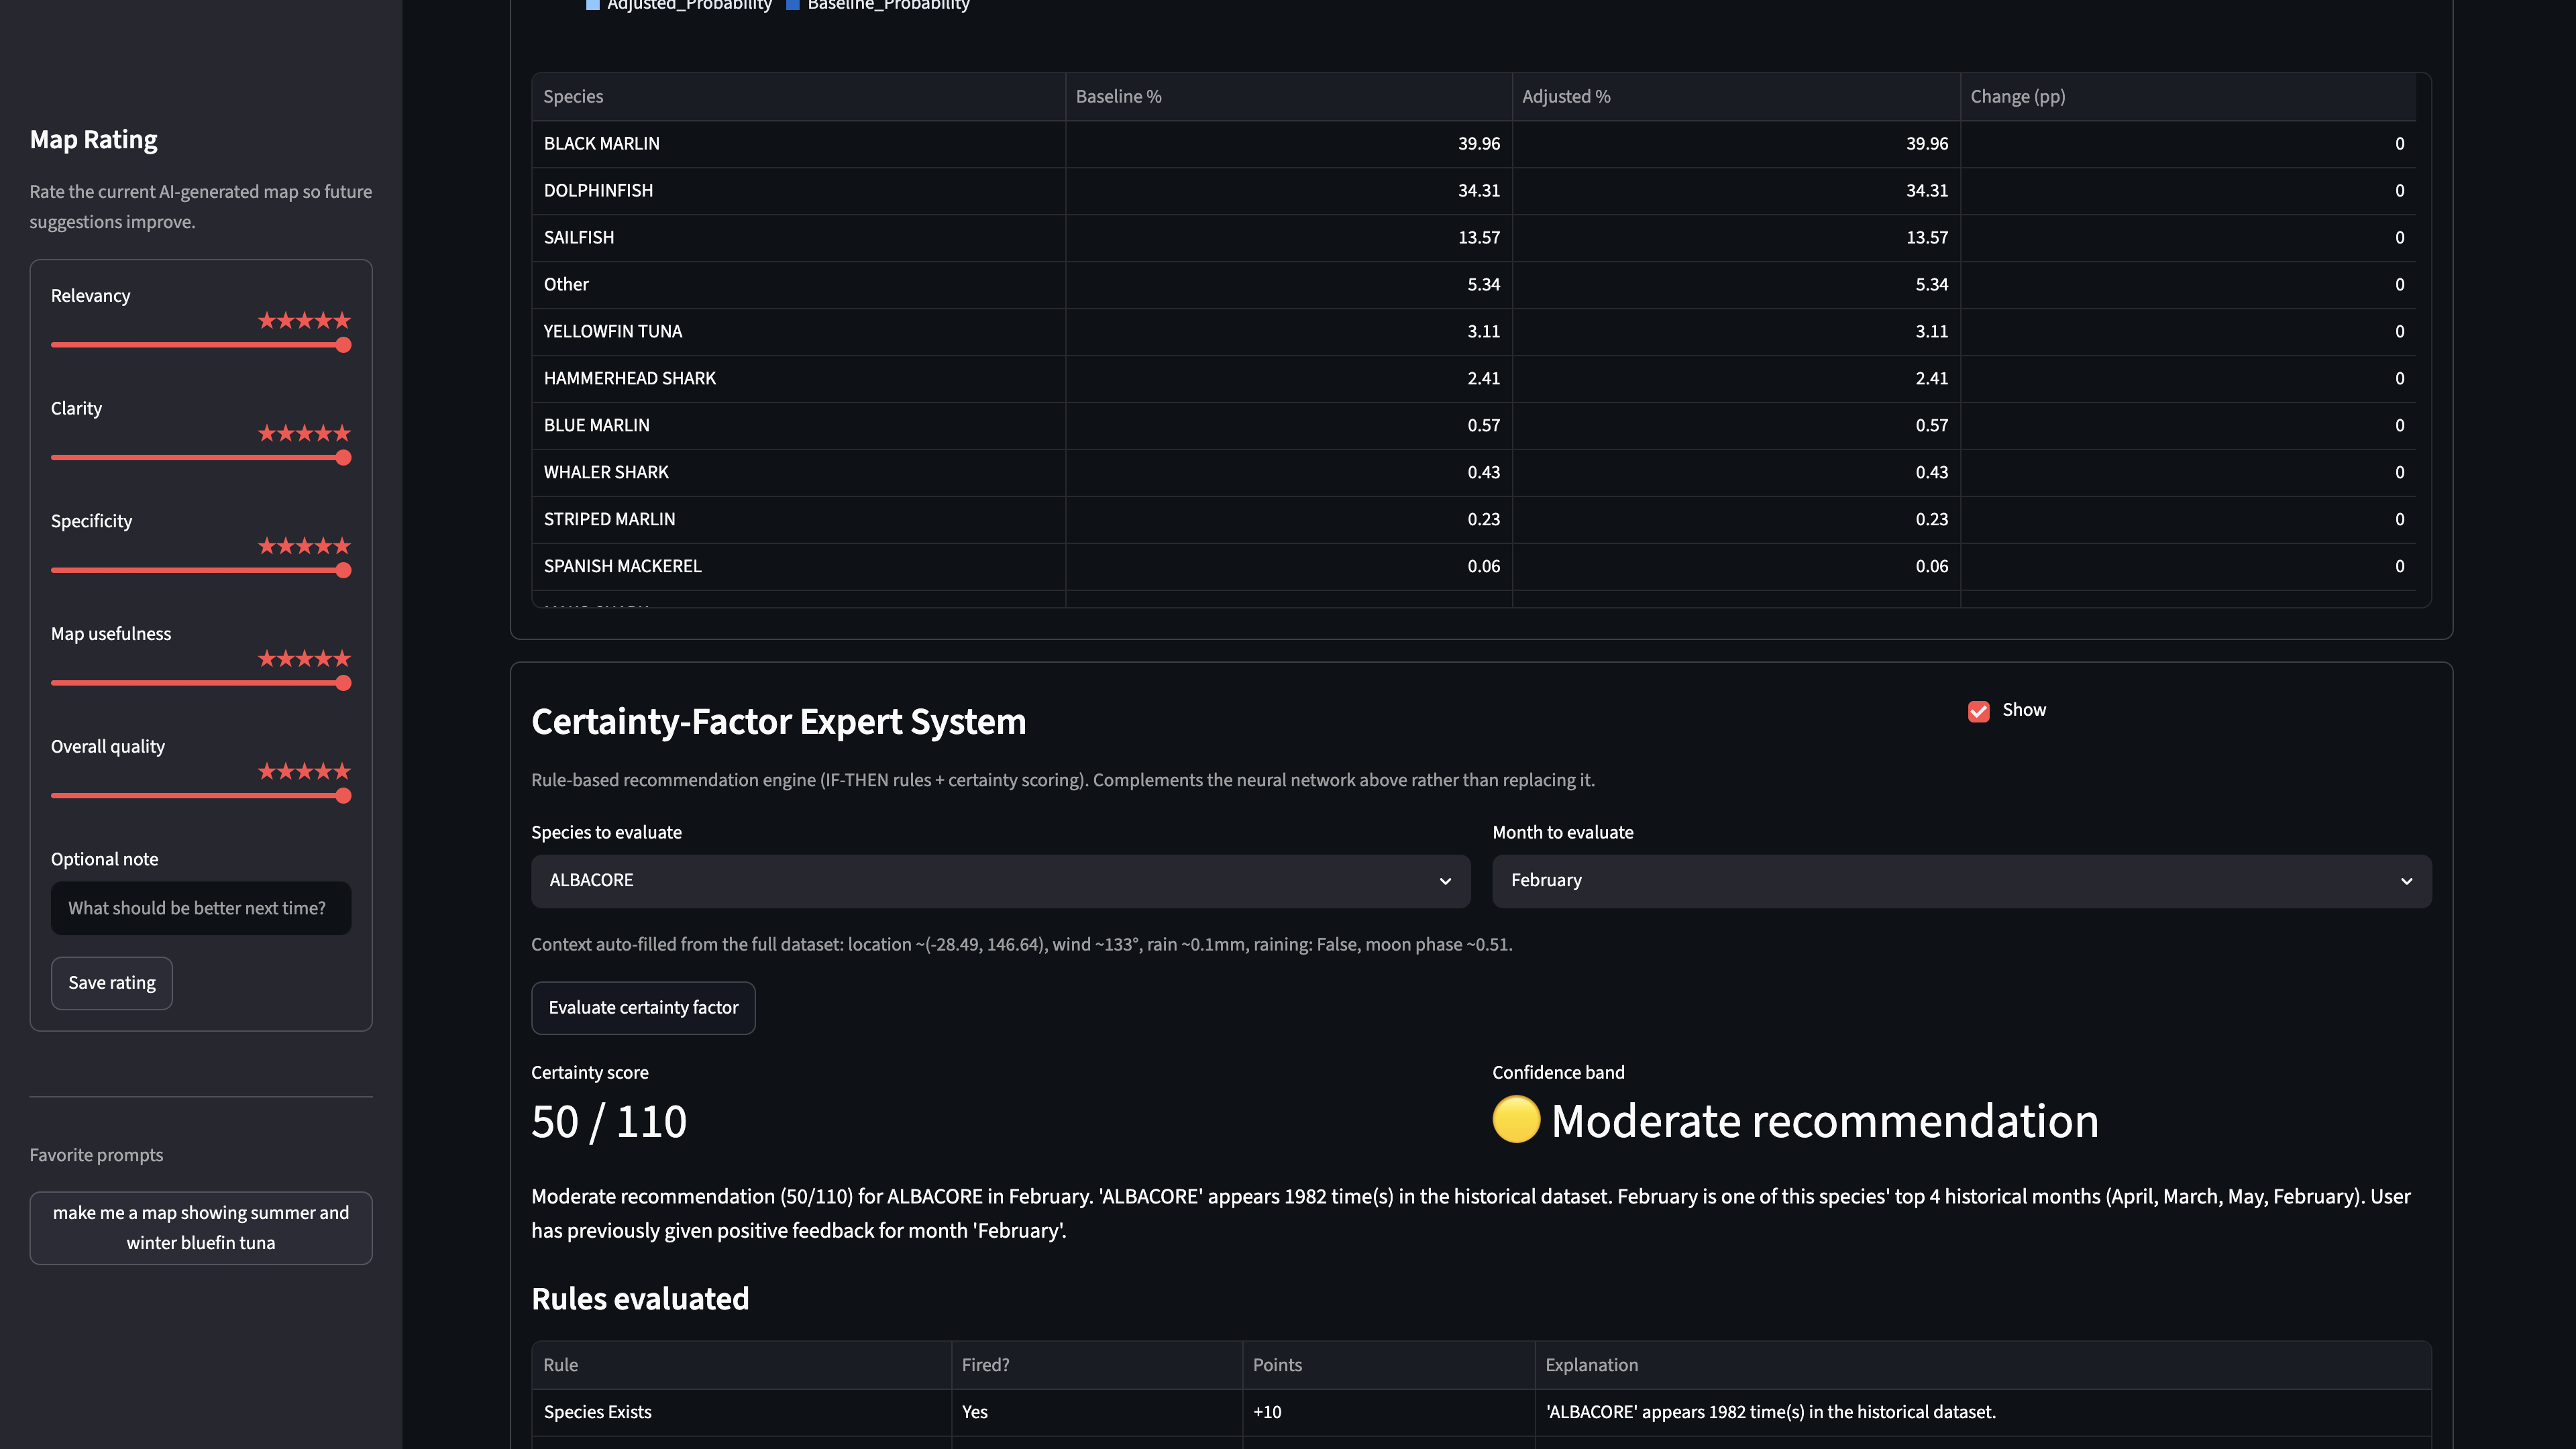The height and width of the screenshot is (1449, 2576).
Task: Click the Map usefulness star rating display
Action: click(x=304, y=659)
